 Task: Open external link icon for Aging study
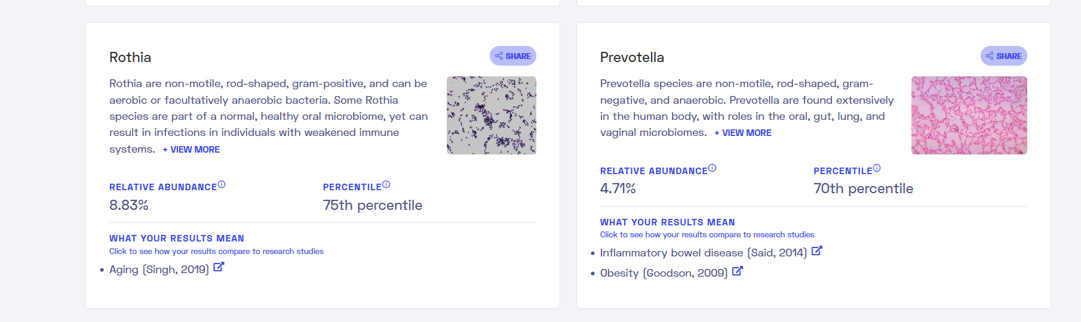pos(219,267)
